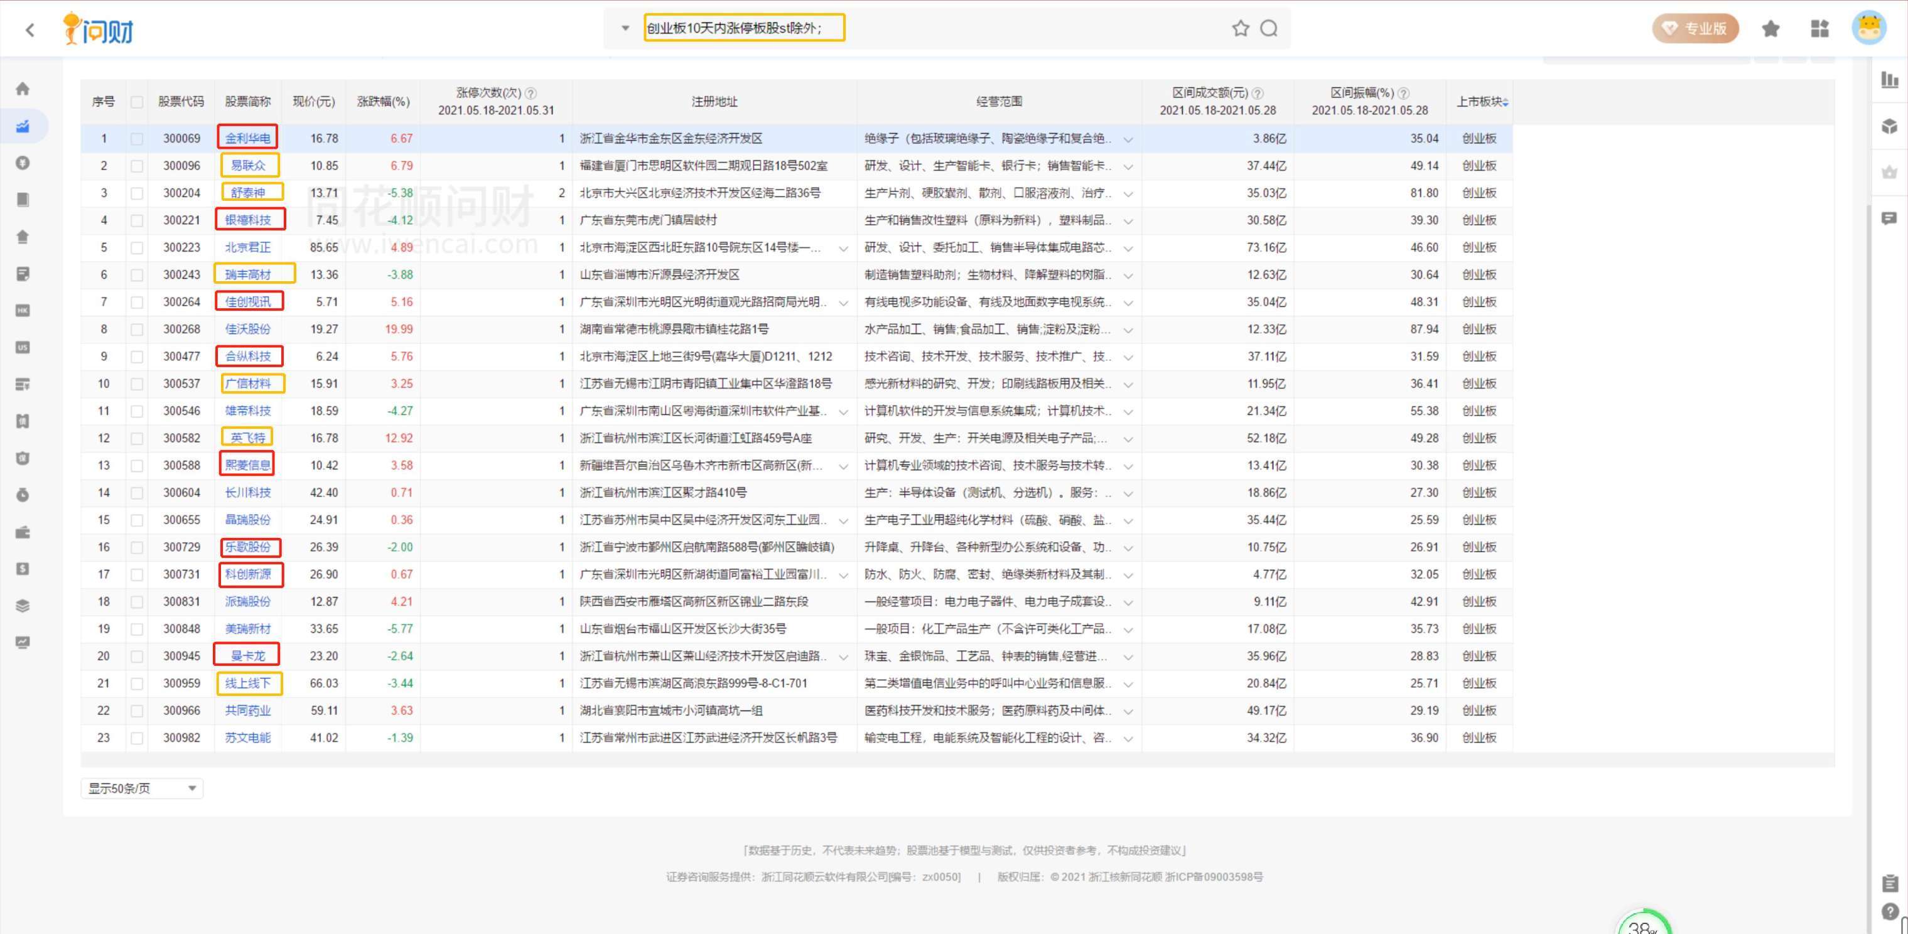This screenshot has height=934, width=1908.
Task: Expand 经营范围 for 舒泰神 row
Action: tap(1128, 194)
